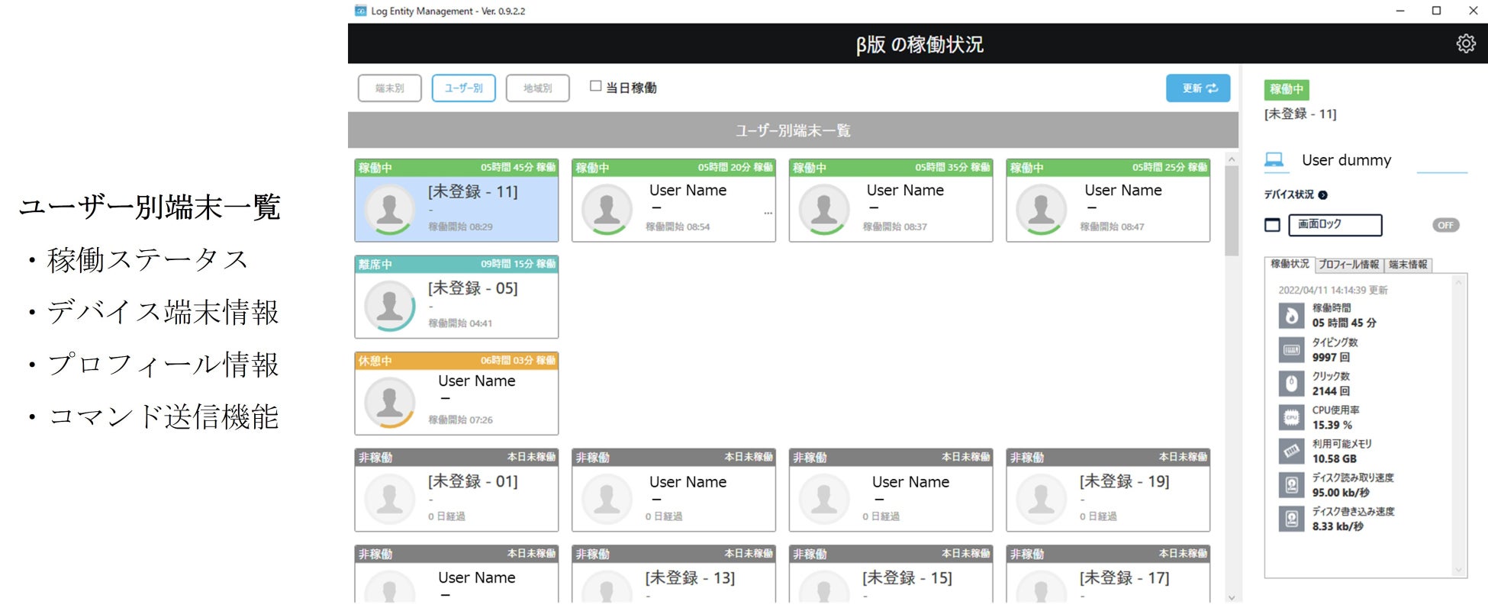Image resolution: width=1488 pixels, height=614 pixels.
Task: Select the [未登録 - 17] card name
Action: [1124, 578]
